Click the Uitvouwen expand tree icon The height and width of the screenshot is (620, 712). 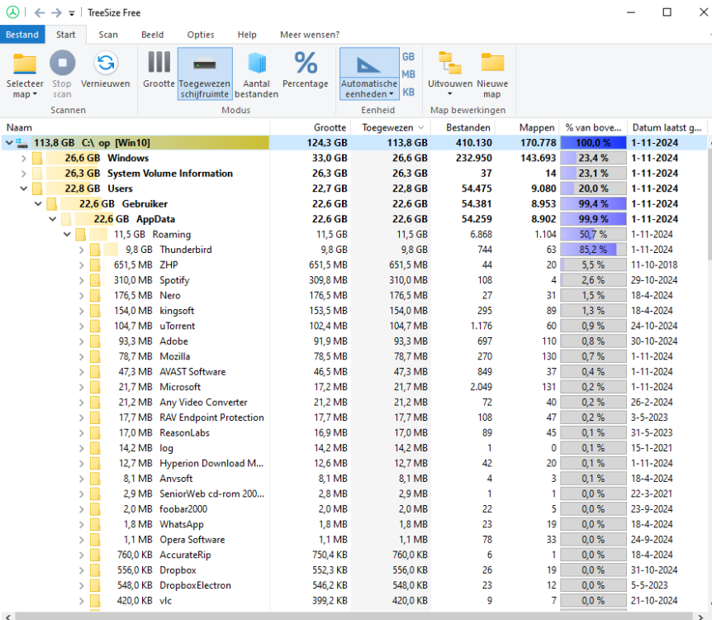point(450,64)
